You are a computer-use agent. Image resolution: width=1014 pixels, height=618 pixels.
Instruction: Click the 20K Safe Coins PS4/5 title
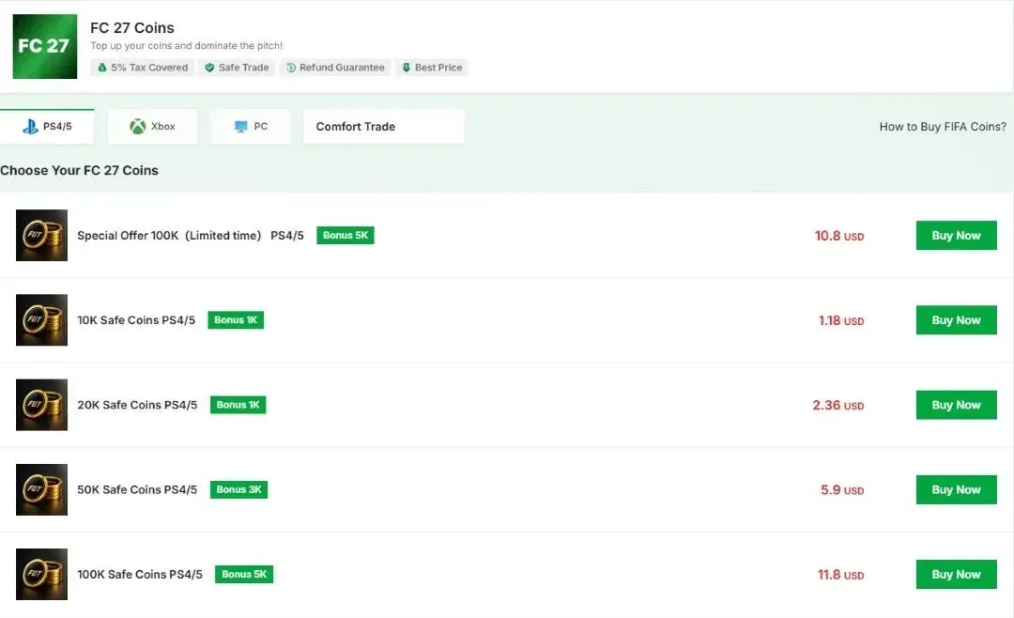[137, 405]
